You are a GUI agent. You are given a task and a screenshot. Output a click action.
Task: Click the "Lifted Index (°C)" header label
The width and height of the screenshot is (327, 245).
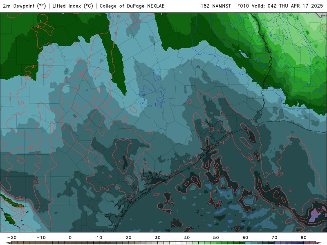(73, 6)
